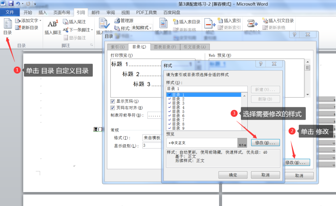Open the PDF工具集 tab
The height and width of the screenshot is (206, 336).
click(x=147, y=12)
